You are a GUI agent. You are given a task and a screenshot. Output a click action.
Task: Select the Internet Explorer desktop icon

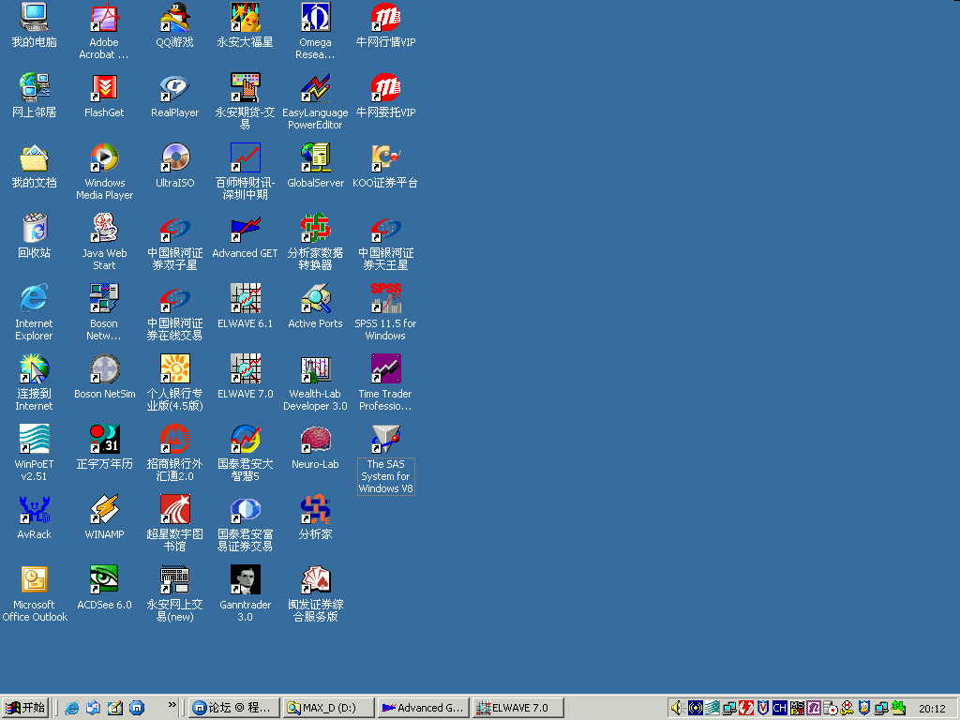pyautogui.click(x=35, y=299)
